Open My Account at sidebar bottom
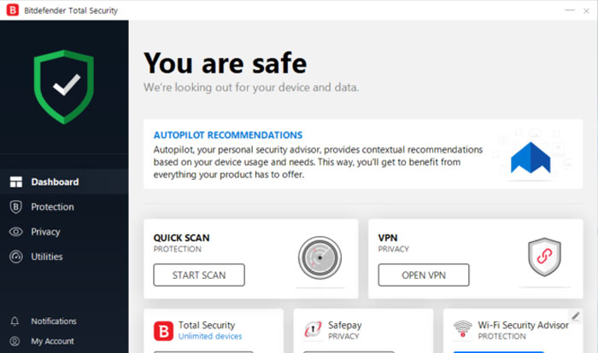 52,341
